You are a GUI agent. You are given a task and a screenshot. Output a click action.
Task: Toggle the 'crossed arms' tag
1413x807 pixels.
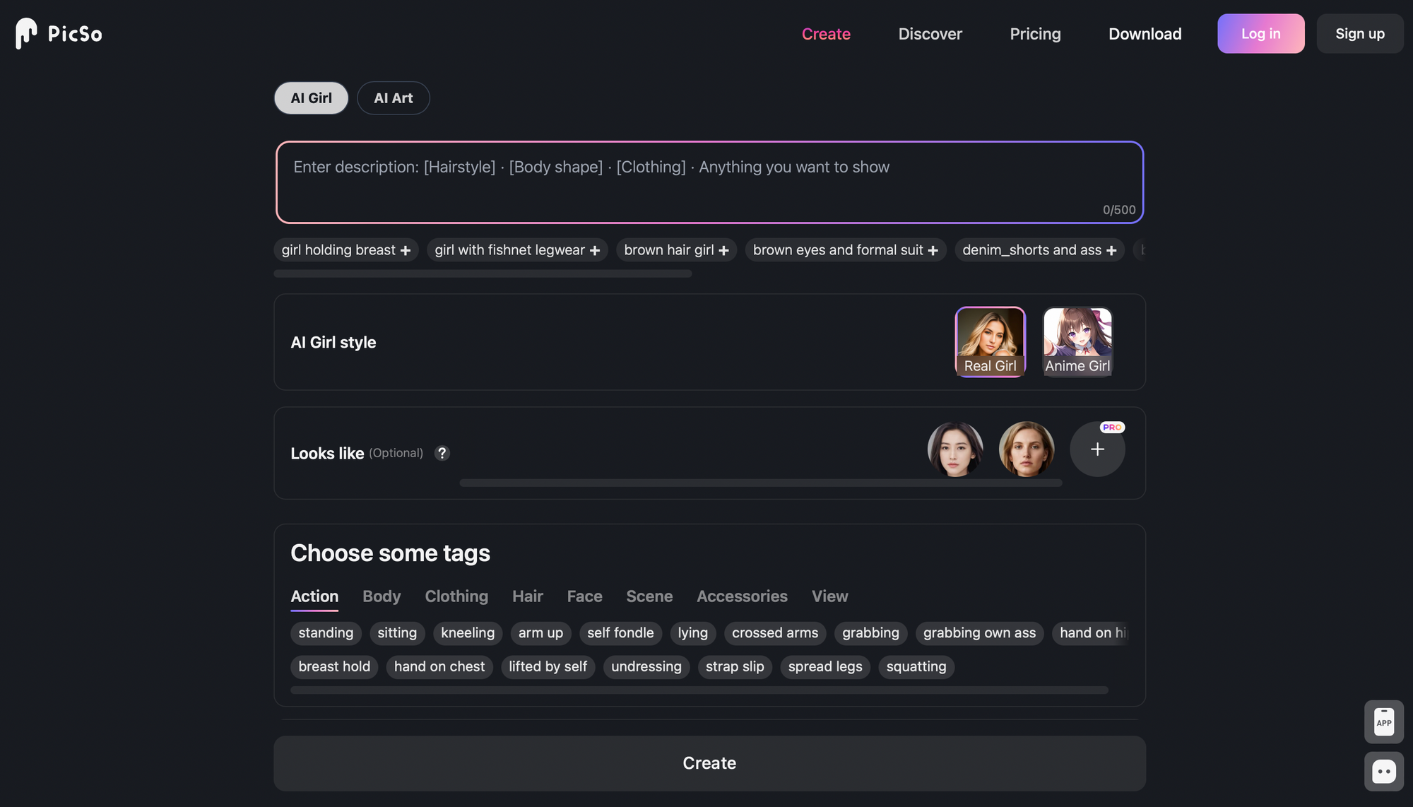click(774, 633)
